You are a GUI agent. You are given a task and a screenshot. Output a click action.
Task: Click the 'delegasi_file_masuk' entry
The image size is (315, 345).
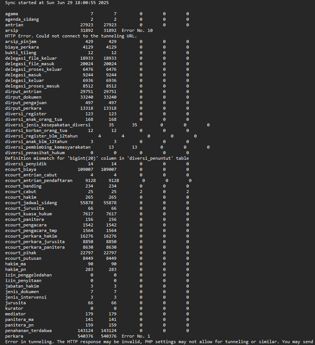[30, 64]
